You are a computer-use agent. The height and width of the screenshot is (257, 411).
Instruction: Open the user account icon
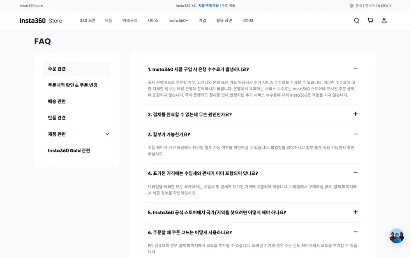coord(384,21)
